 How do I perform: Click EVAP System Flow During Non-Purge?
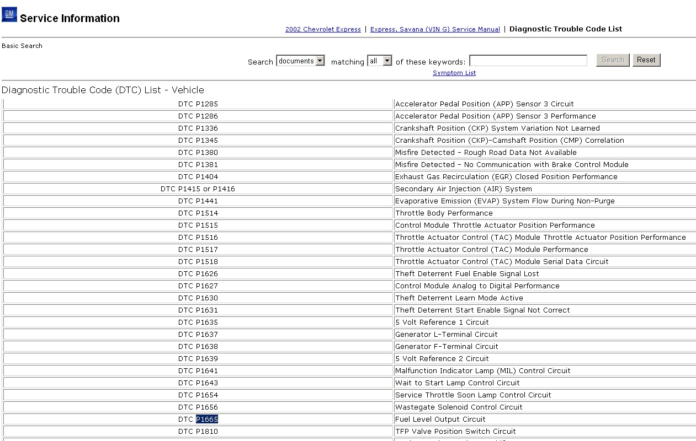pos(505,201)
